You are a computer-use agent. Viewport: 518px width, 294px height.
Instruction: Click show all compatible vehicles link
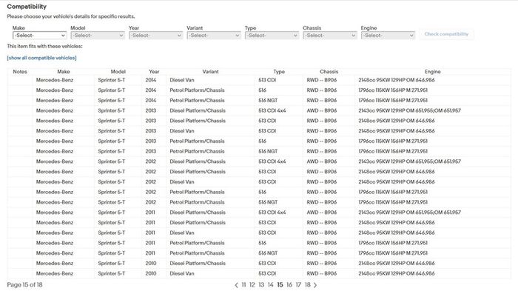pos(41,58)
